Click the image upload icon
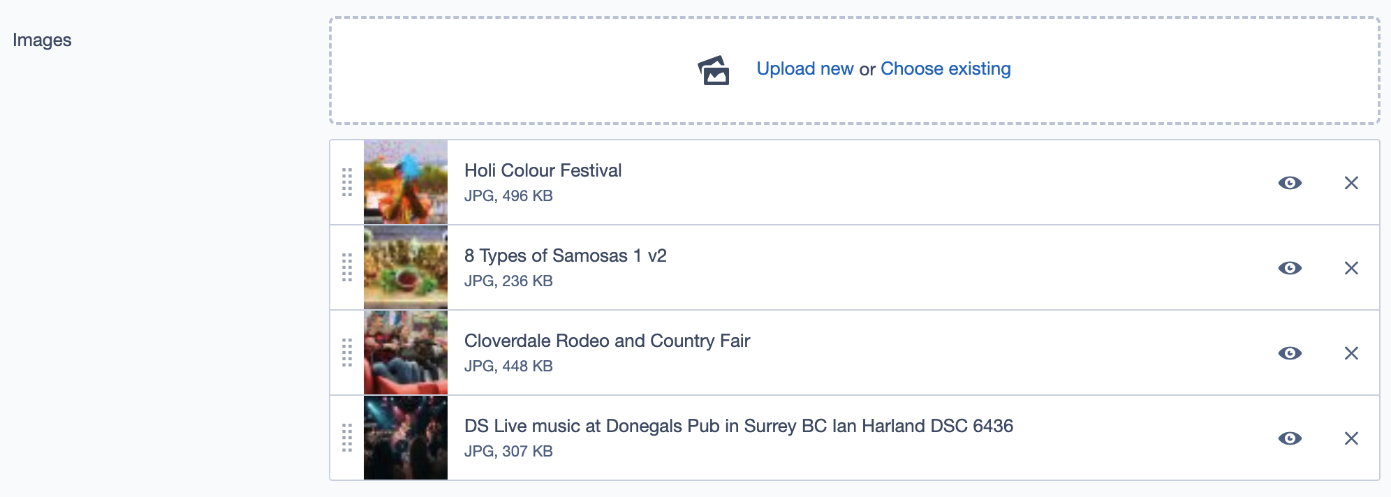This screenshot has width=1391, height=497. point(714,71)
